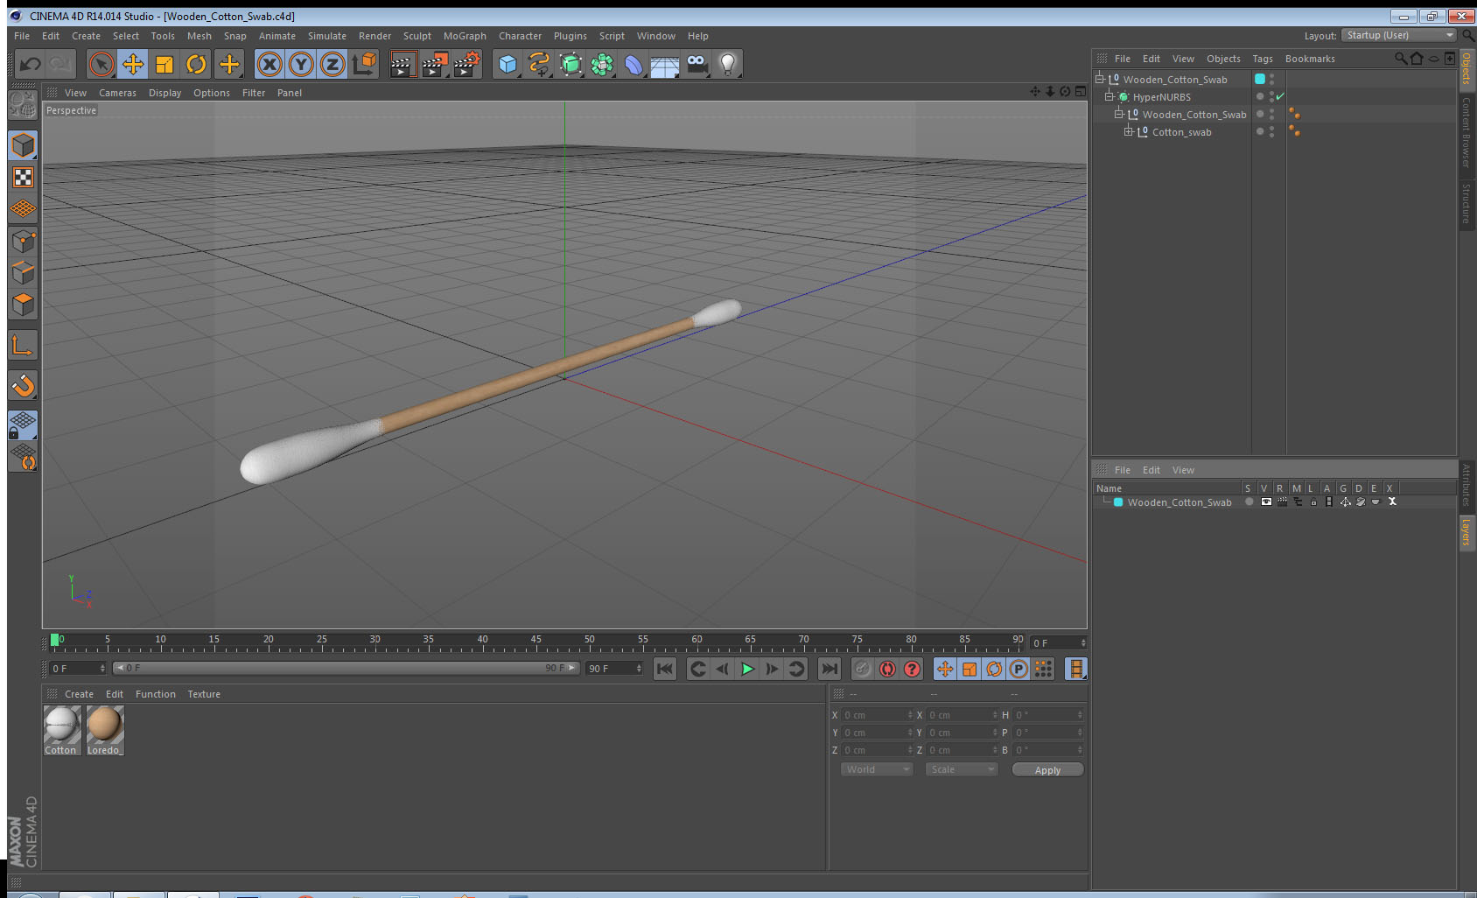Toggle layer Solo for Wooden_Cotton_Swab

1249,502
